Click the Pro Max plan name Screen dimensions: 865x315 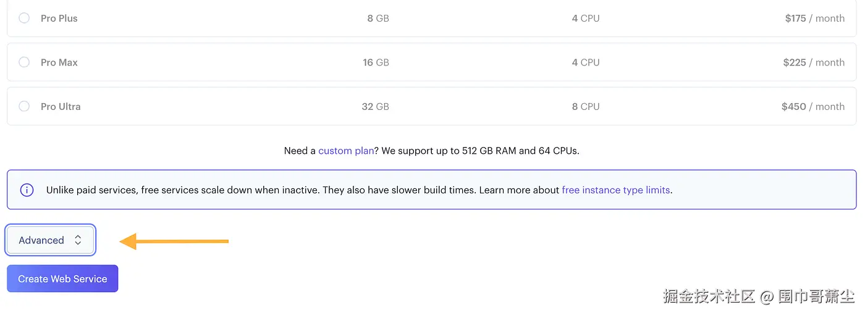[x=59, y=62]
